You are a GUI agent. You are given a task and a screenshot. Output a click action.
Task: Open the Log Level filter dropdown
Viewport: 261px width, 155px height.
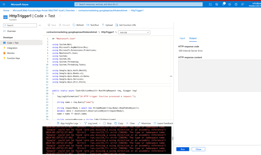coord(92,123)
